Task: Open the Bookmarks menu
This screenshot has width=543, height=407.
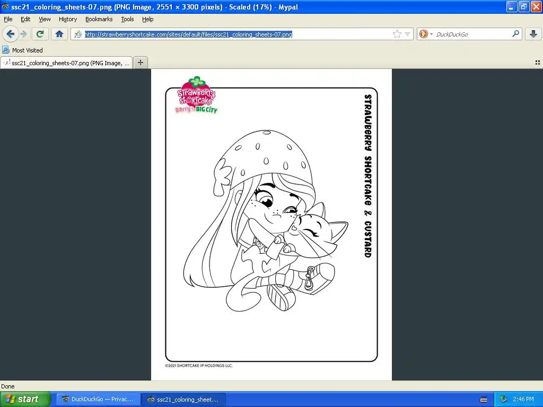Action: point(99,19)
